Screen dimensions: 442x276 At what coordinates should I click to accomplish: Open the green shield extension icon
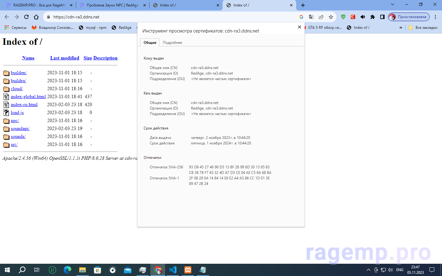343,17
